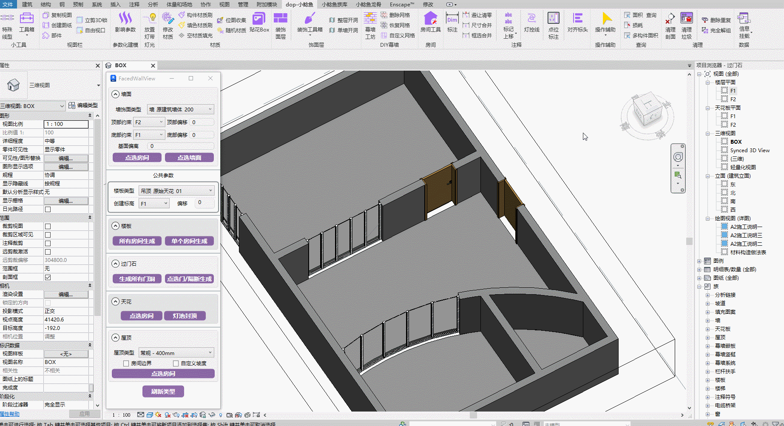Image resolution: width=784 pixels, height=426 pixels.
Task: Uncheck the 剖面框 checkbox
Action: click(48, 277)
